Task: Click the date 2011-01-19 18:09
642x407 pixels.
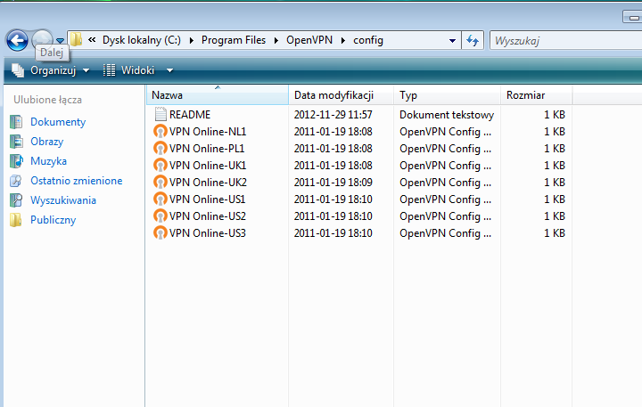Action: pyautogui.click(x=333, y=183)
